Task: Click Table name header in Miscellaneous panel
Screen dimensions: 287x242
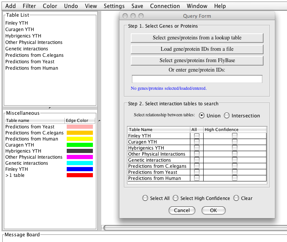Action: 35,120
